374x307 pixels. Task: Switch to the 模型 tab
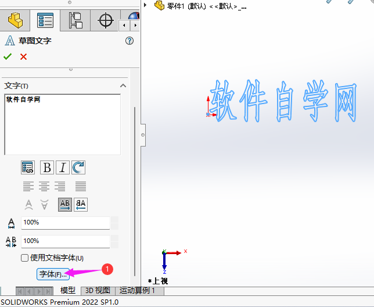coord(68,291)
